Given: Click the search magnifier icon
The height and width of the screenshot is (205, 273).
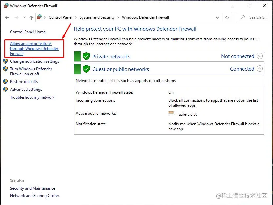Looking at the screenshot, I should [x=243, y=17].
